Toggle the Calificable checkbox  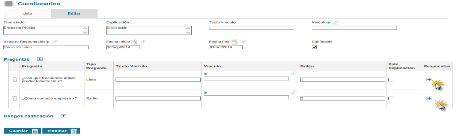point(314,47)
